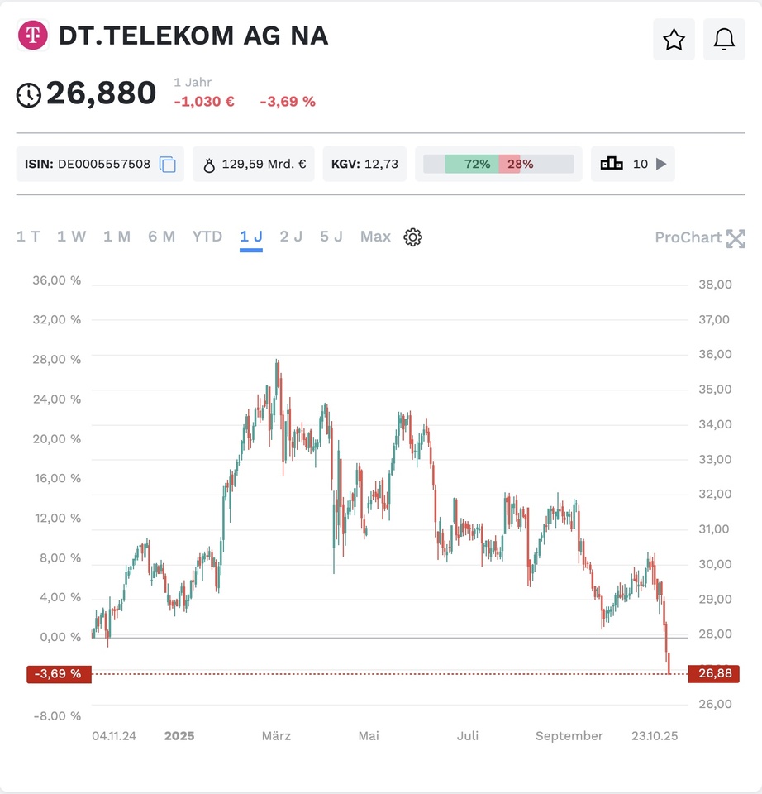Open the ProChart link

click(688, 238)
